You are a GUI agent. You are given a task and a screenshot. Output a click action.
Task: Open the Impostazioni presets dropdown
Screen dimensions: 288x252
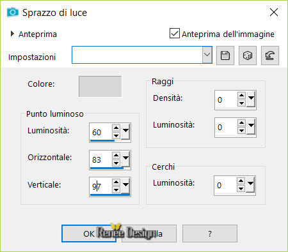coord(207,55)
